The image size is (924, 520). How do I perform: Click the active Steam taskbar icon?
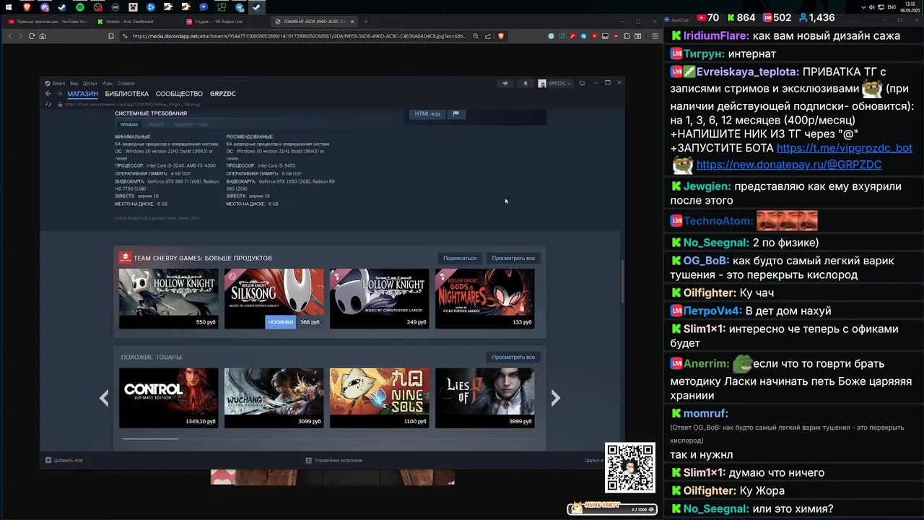(x=257, y=7)
